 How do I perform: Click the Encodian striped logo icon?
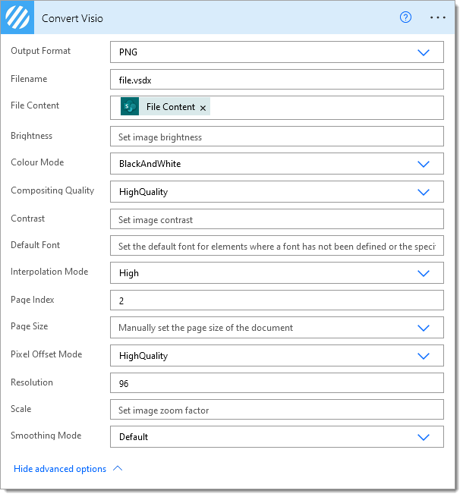pyautogui.click(x=17, y=17)
